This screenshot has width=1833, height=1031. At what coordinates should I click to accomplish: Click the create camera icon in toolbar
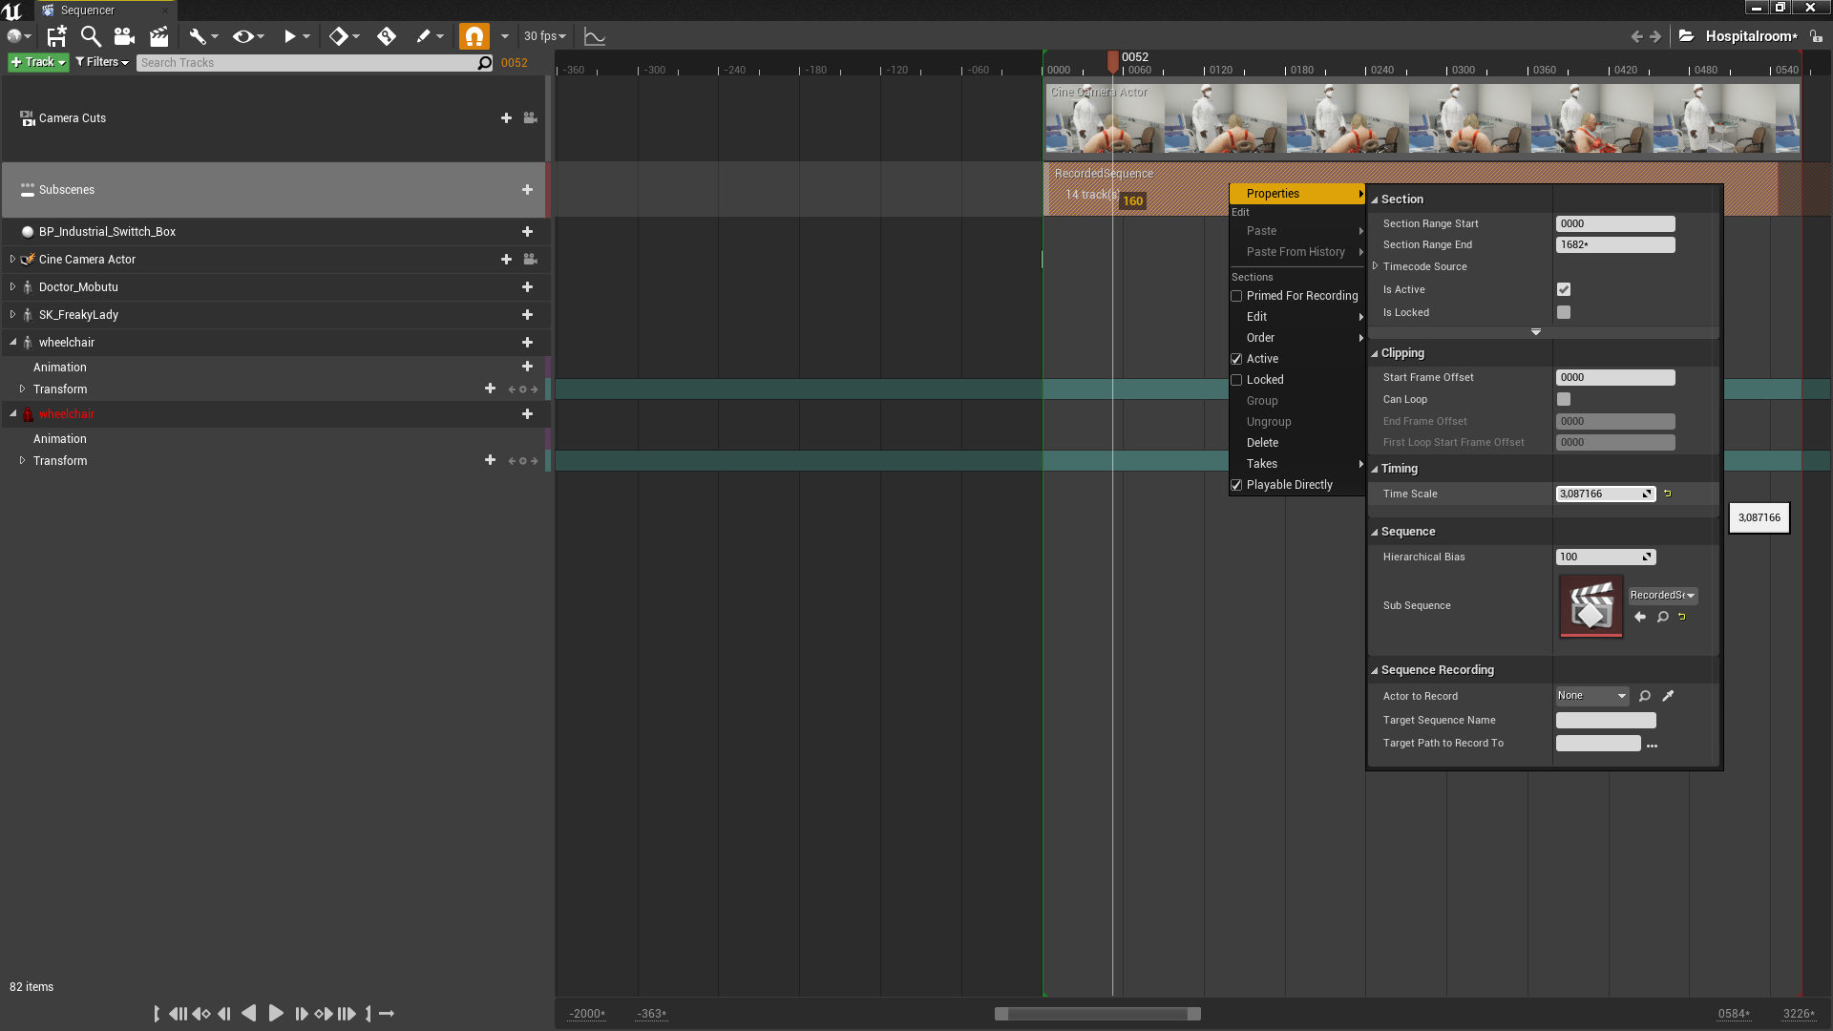(124, 36)
